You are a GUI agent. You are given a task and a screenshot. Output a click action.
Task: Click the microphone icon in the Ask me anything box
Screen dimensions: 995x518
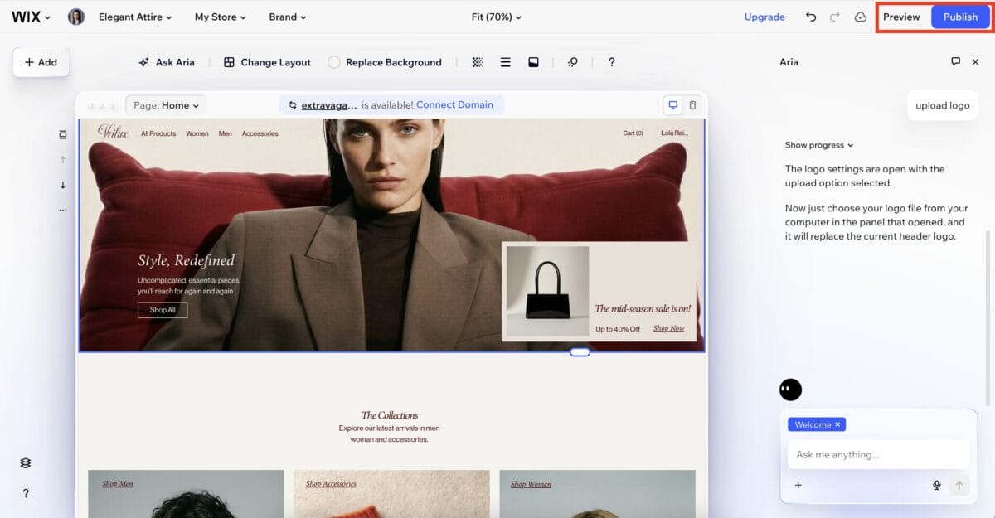click(937, 485)
